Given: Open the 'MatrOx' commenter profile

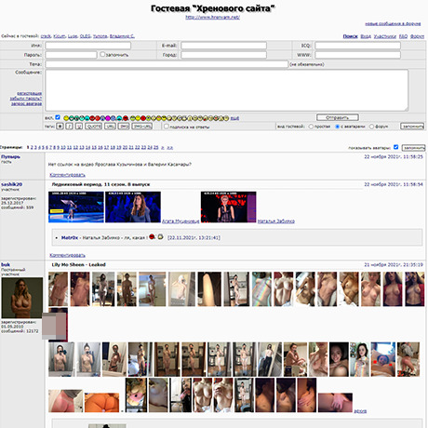Looking at the screenshot, I should pyautogui.click(x=70, y=237).
